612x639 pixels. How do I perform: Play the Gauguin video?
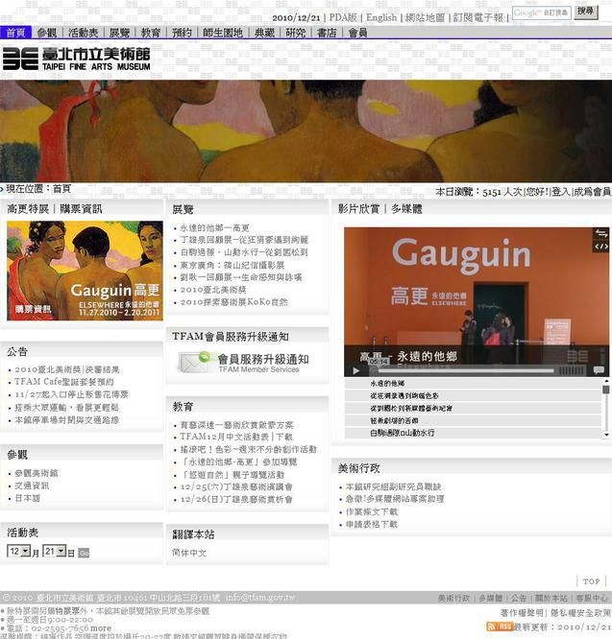(x=356, y=371)
